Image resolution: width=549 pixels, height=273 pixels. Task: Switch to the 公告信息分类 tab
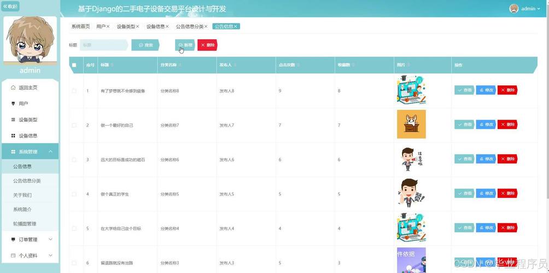[x=189, y=27]
